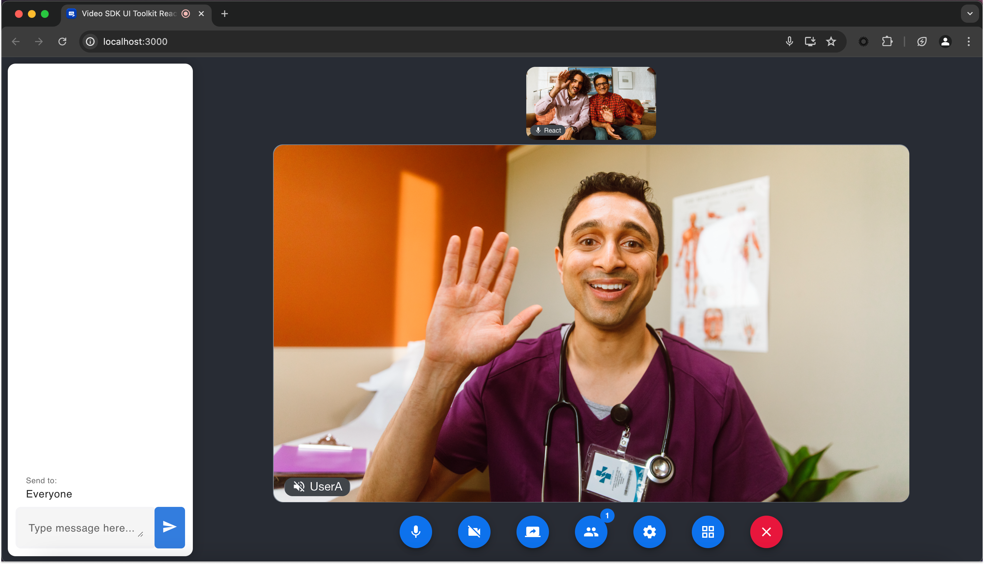Select the Video SDK UI Toolkit tab
The width and height of the screenshot is (984, 564).
coord(128,14)
